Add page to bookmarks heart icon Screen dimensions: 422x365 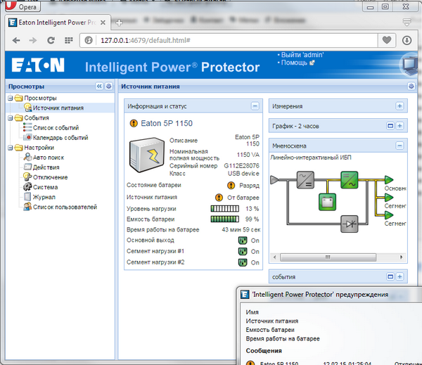pyautogui.click(x=387, y=40)
